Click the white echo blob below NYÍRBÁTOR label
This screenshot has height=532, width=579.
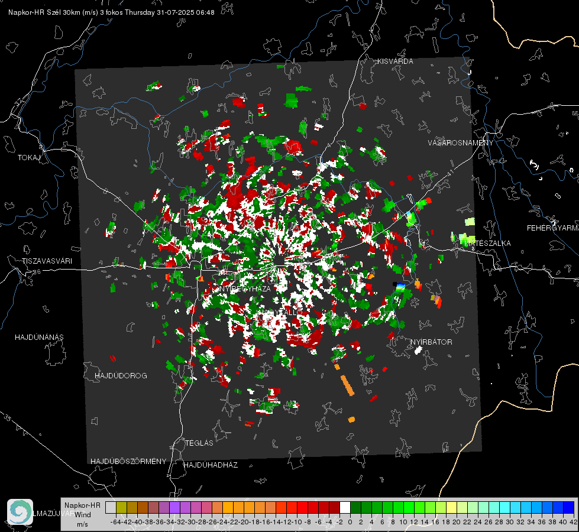(x=418, y=351)
